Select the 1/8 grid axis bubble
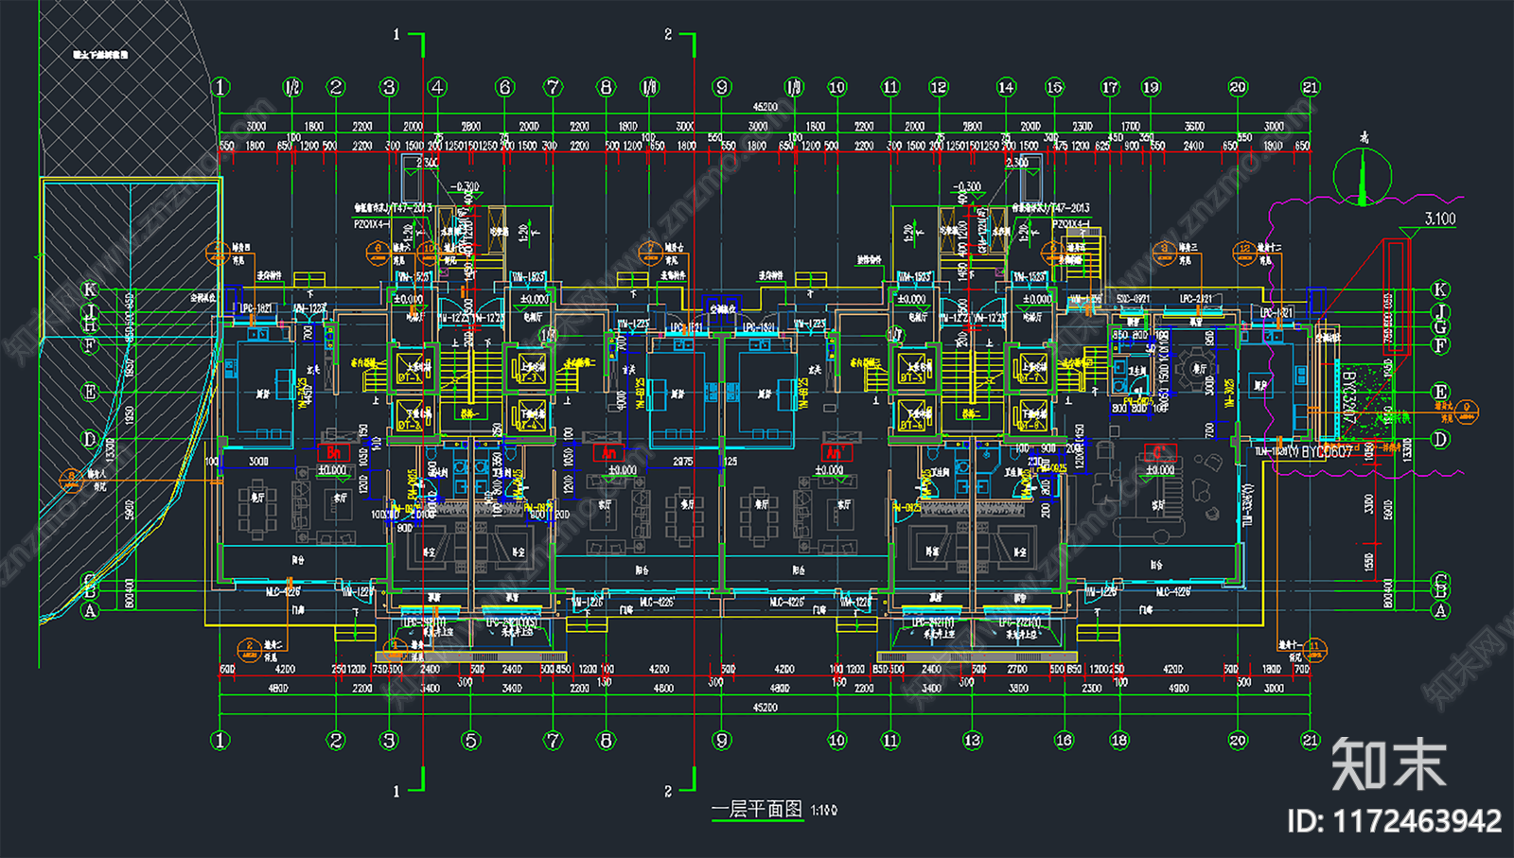This screenshot has height=858, width=1514. (x=649, y=87)
